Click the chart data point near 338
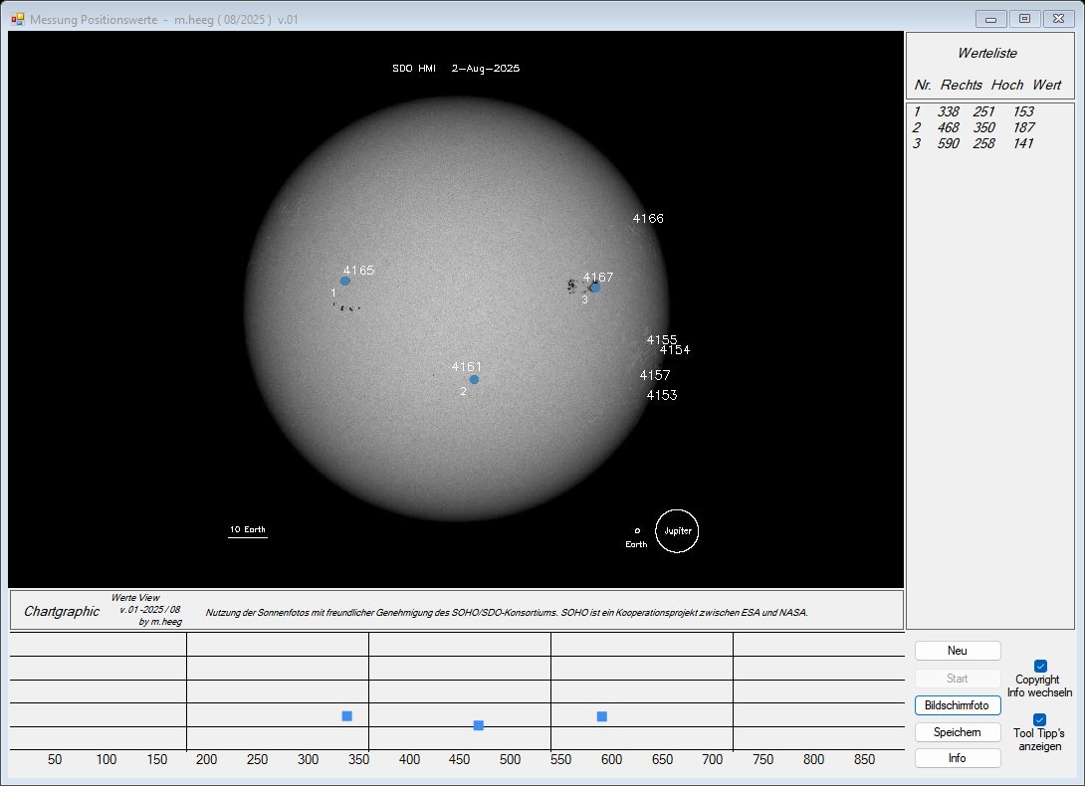This screenshot has width=1085, height=786. tap(347, 716)
